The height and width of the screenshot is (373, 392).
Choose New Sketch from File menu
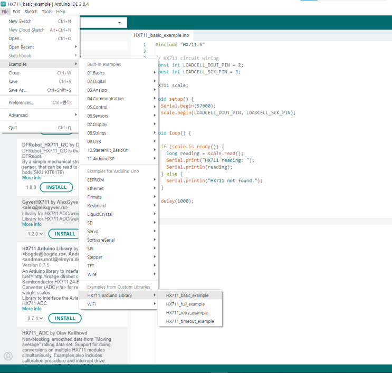(40, 22)
